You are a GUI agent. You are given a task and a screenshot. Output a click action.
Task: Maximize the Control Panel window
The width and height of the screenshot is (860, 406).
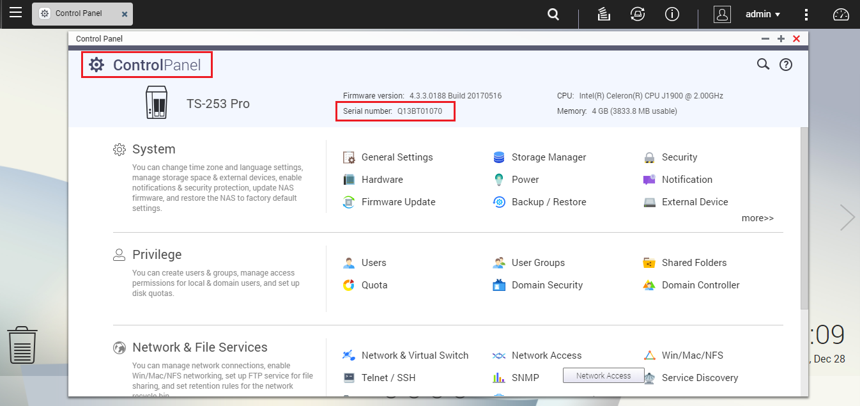[781, 39]
